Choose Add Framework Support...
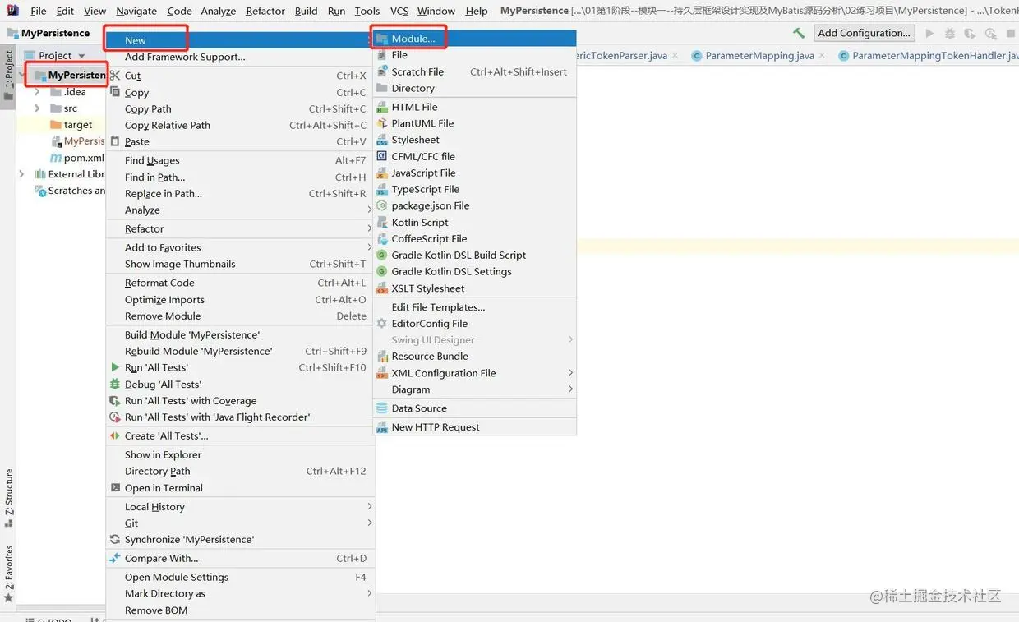This screenshot has height=622, width=1019. pyautogui.click(x=240, y=57)
